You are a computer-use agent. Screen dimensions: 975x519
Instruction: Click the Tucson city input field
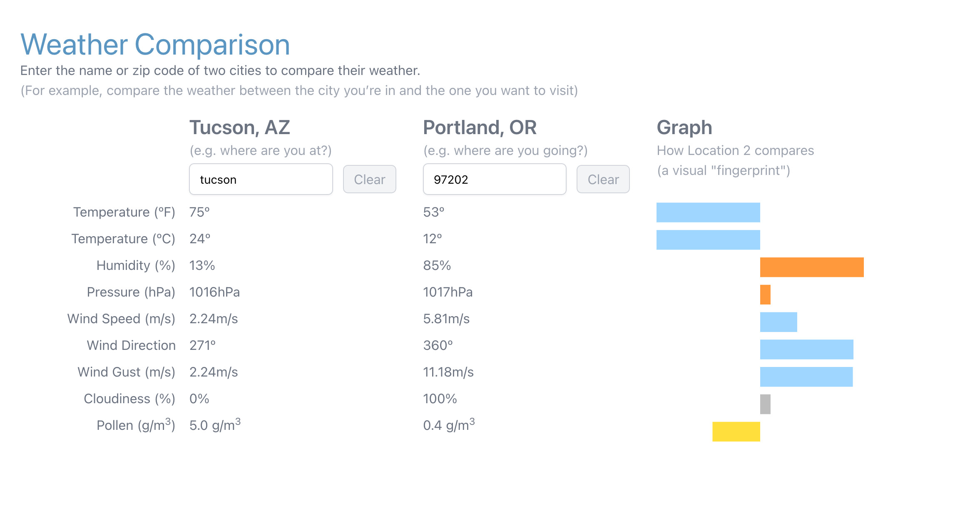coord(261,180)
